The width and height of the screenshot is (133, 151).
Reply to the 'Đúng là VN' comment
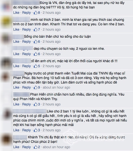pos(27,13)
